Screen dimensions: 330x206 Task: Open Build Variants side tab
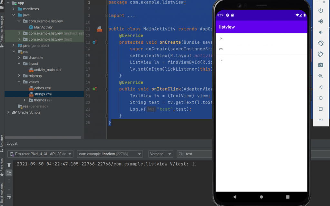(x=2, y=194)
